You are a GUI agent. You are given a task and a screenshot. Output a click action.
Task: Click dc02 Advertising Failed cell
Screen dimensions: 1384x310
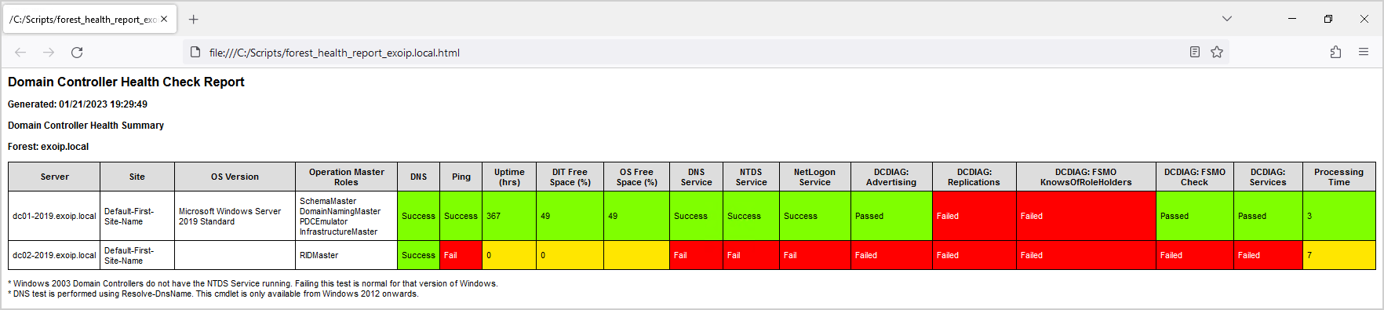[x=891, y=255]
